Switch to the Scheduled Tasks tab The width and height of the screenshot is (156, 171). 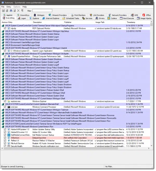pyautogui.click(x=71, y=18)
